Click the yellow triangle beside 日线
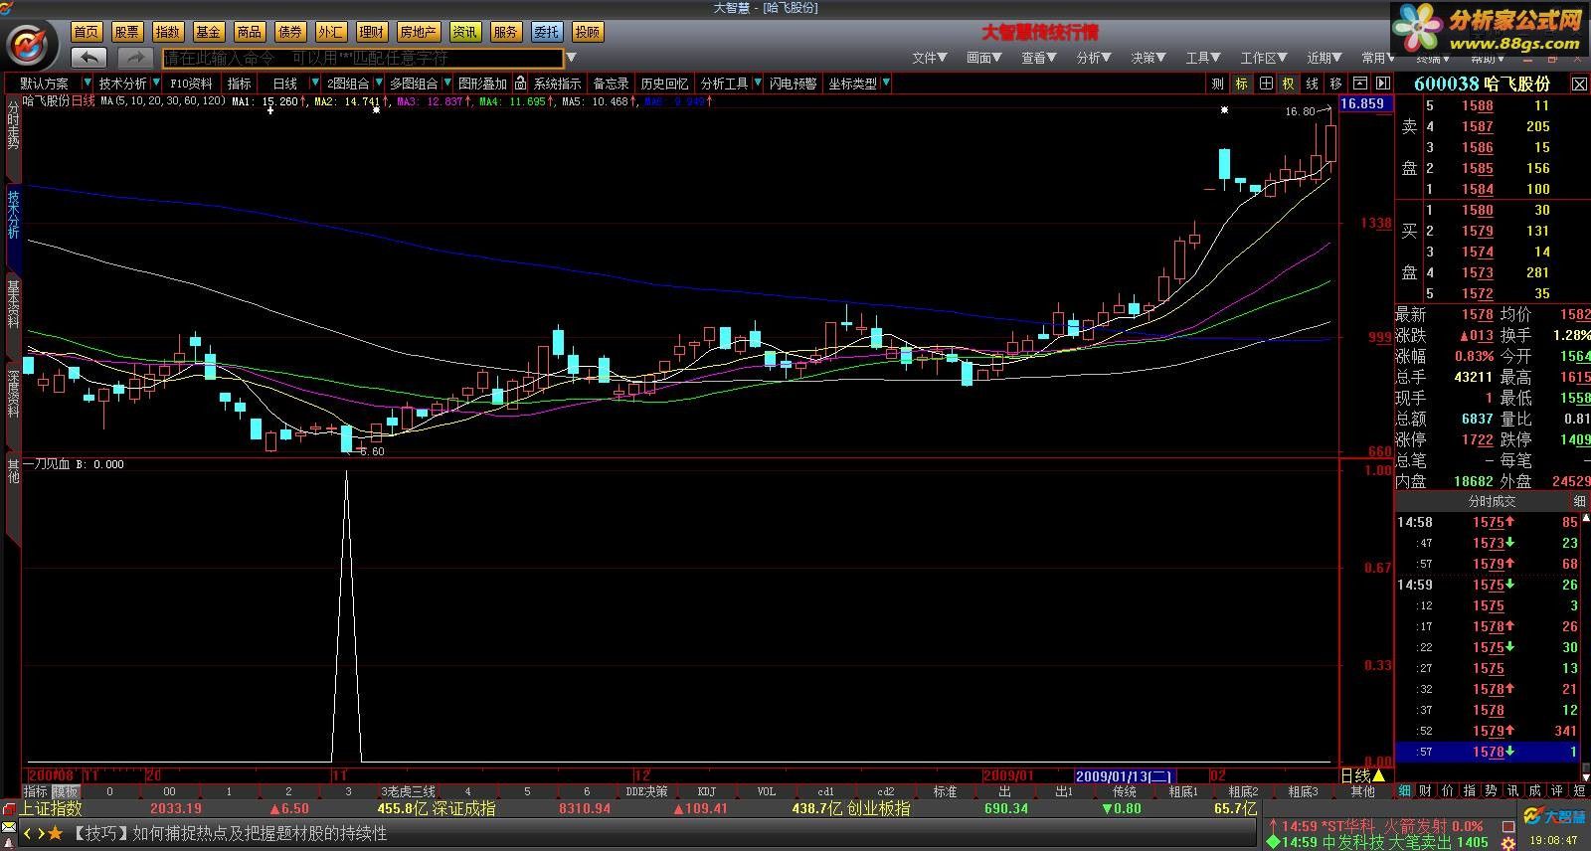The image size is (1591, 851). (x=1378, y=775)
